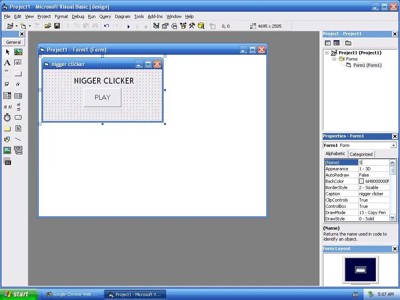Select the CommandButton control tool
This screenshot has width=400, height=300.
[18, 74]
